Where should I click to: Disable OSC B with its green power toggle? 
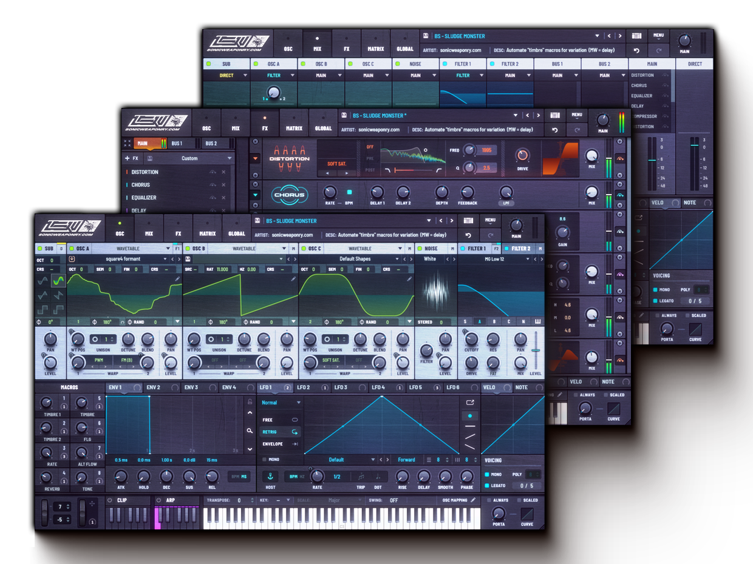187,249
